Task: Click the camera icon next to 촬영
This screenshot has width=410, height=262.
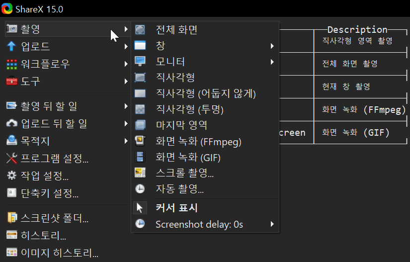Action: coord(11,28)
